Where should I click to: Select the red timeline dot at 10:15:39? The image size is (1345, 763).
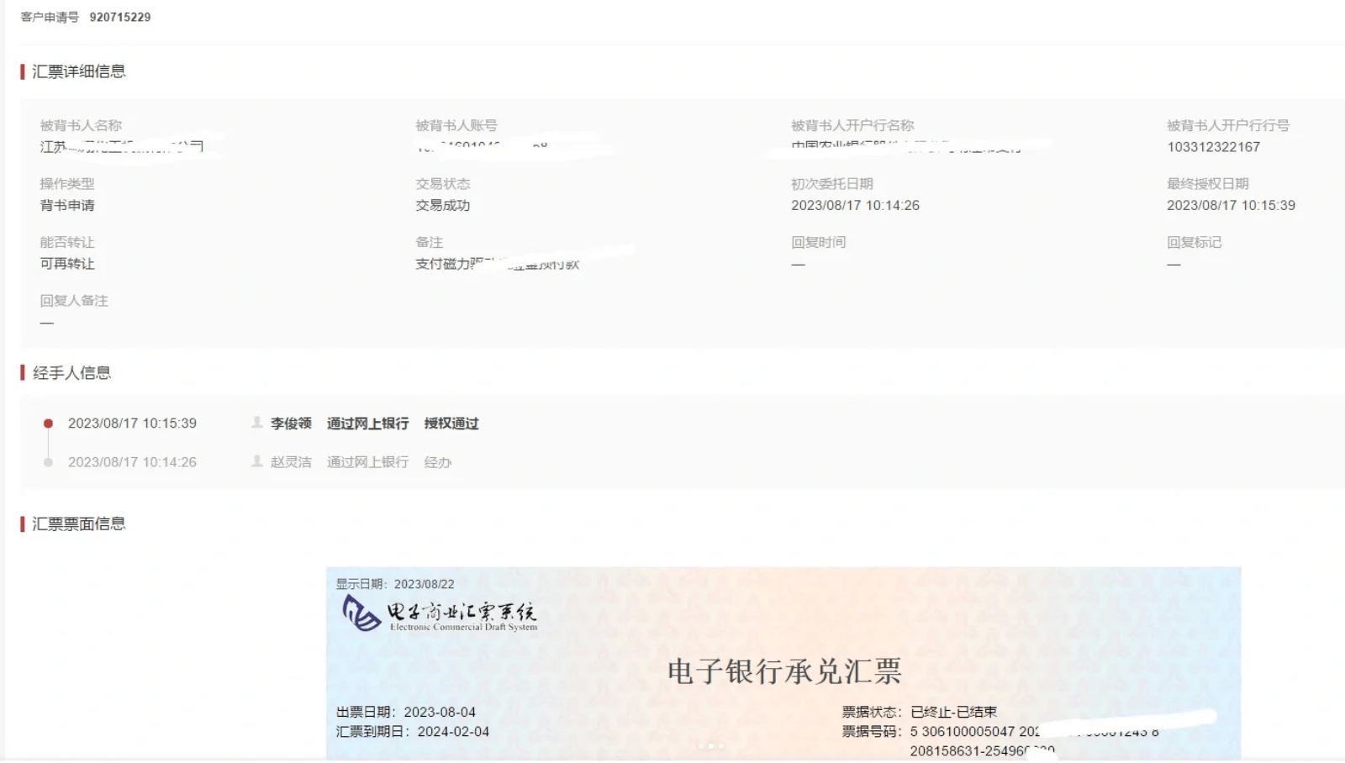click(49, 424)
